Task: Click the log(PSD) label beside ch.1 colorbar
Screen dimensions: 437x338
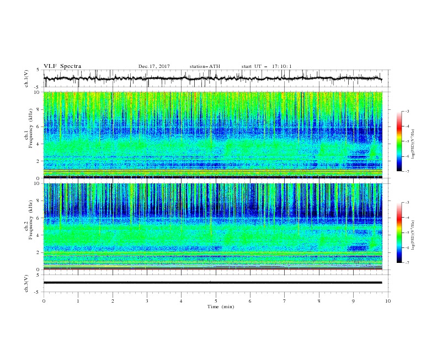Action: point(413,144)
